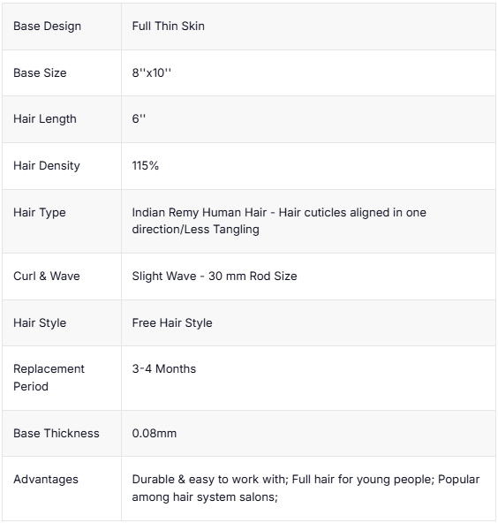Select the 115% density value
This screenshot has width=498, height=523.
pyautogui.click(x=146, y=165)
